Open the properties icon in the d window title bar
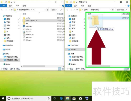131x101 pixels. click(x=6, y=2)
